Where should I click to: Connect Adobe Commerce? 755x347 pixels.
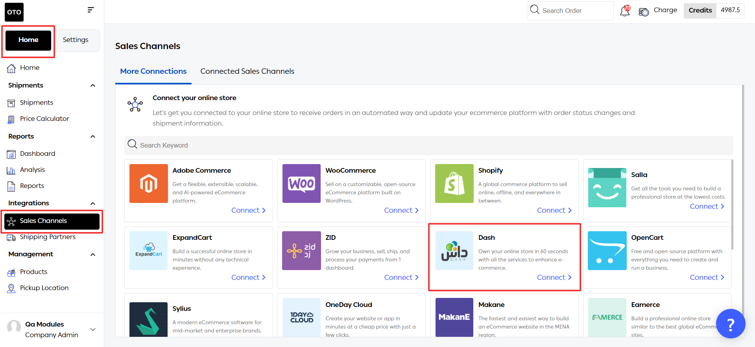pyautogui.click(x=248, y=210)
